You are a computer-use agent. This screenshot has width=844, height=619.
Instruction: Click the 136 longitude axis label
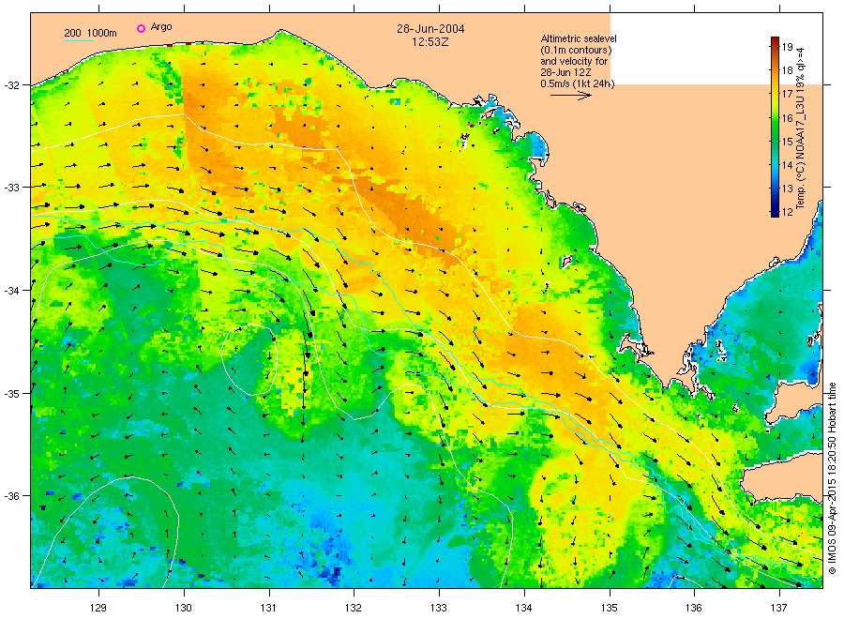pos(694,608)
